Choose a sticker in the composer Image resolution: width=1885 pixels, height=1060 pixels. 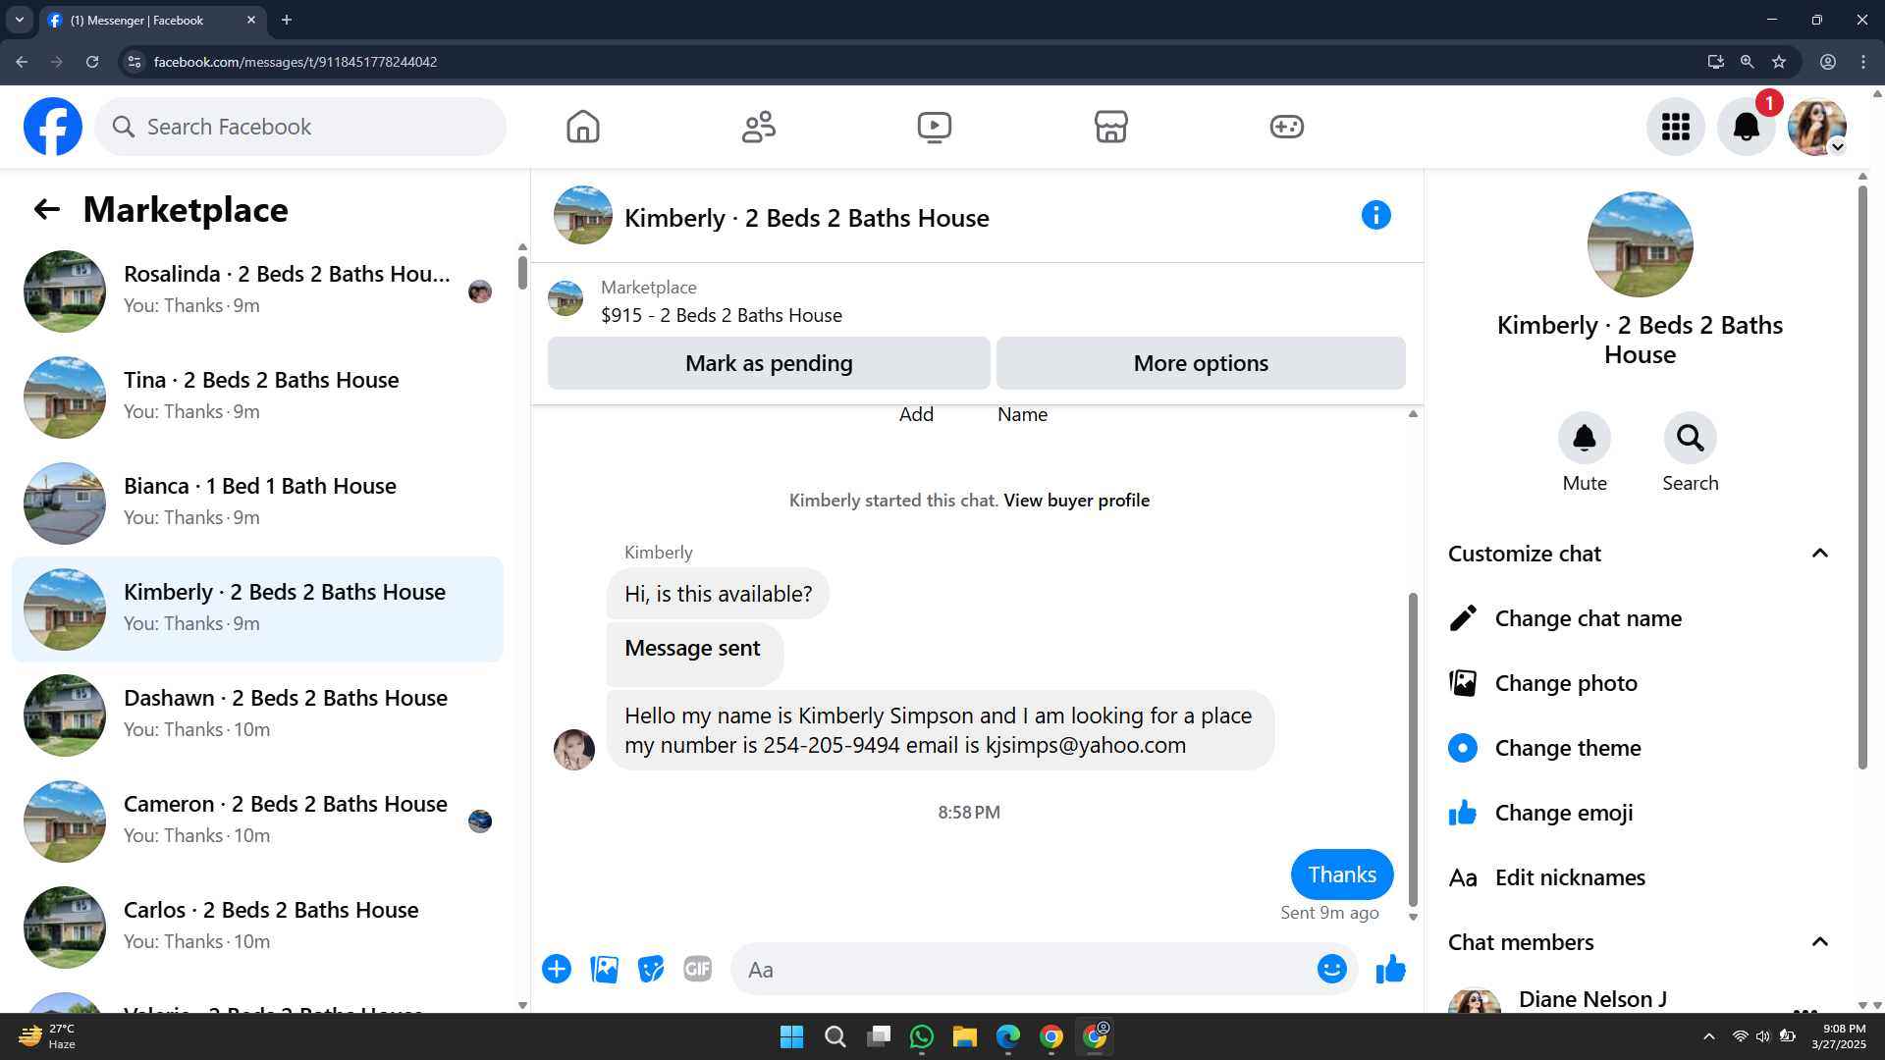(650, 969)
